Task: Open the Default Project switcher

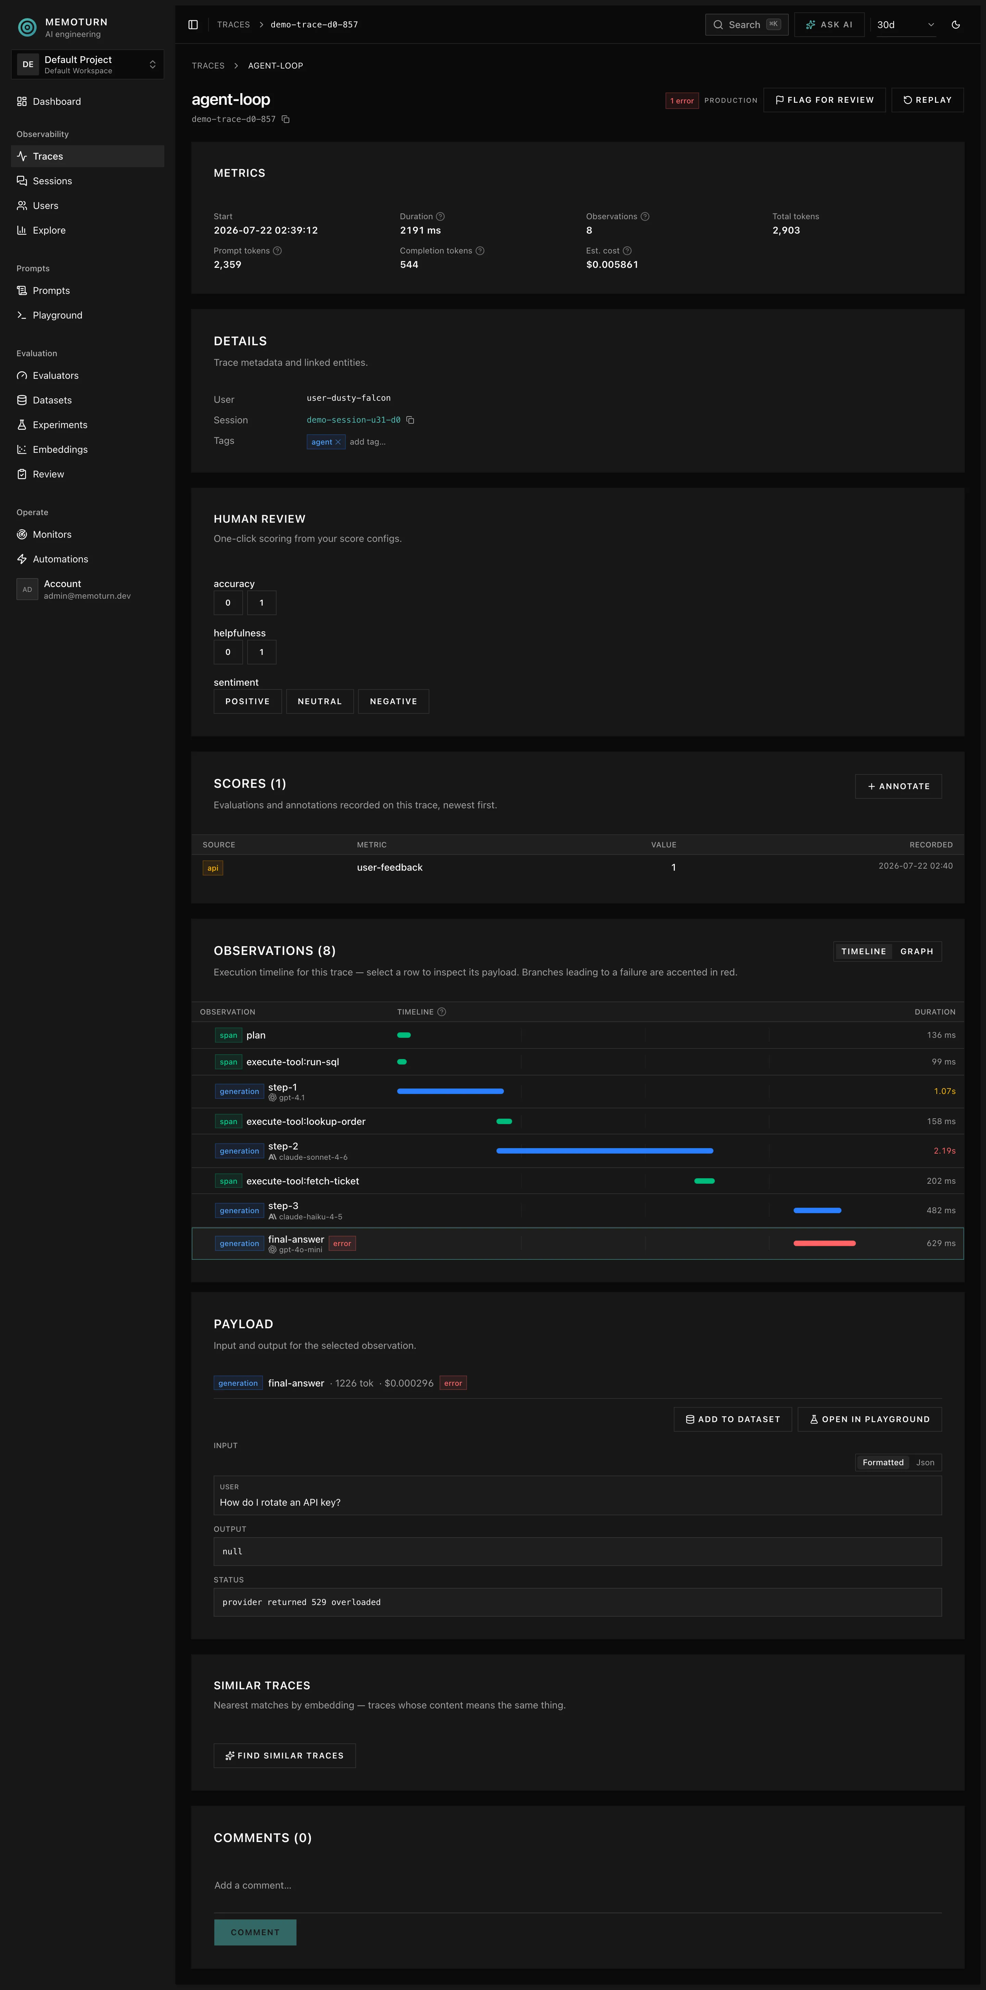Action: pyautogui.click(x=87, y=65)
